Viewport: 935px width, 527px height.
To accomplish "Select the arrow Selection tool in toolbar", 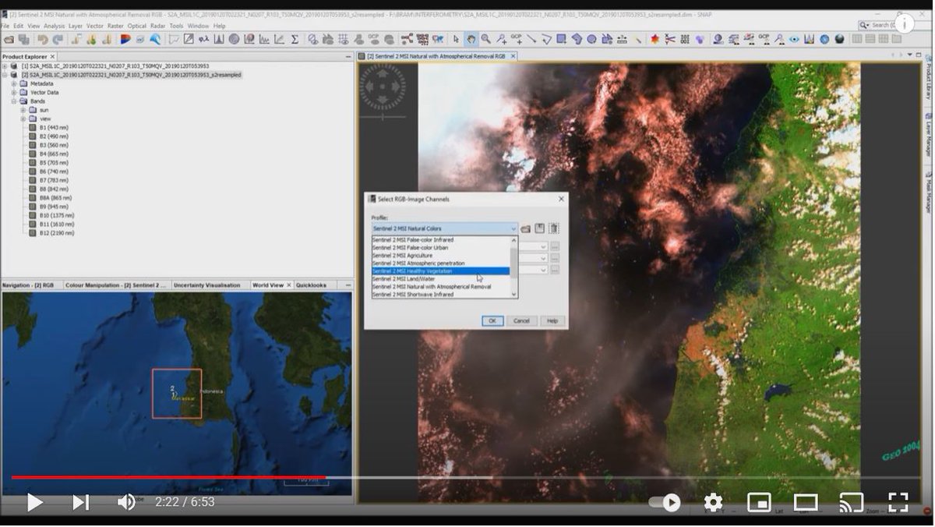I will click(457, 39).
